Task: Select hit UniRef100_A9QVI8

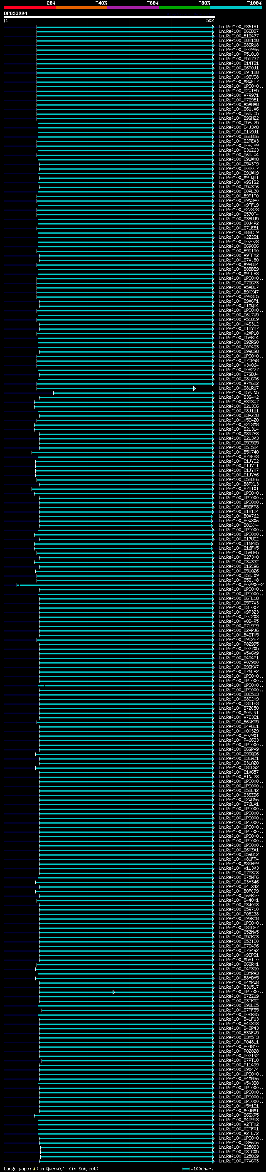Action: [x=238, y=77]
